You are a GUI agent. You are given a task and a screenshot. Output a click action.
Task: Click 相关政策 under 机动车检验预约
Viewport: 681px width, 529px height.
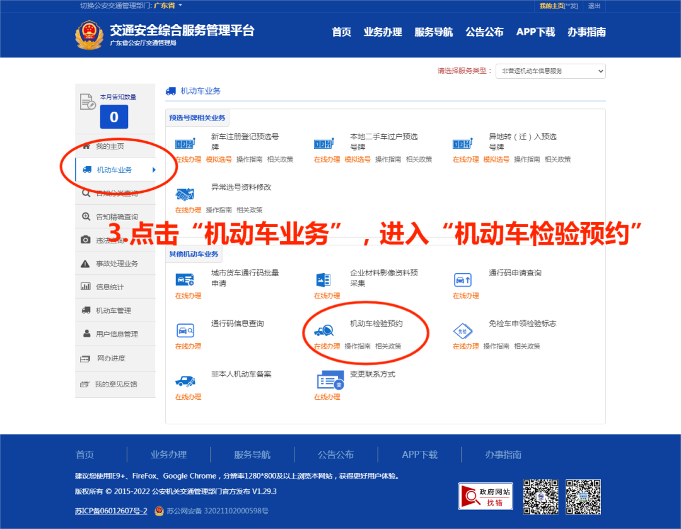pyautogui.click(x=388, y=346)
